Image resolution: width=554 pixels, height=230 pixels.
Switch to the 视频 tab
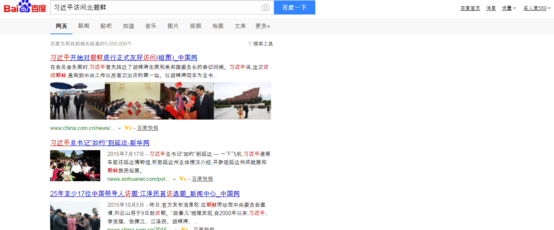[x=196, y=26]
